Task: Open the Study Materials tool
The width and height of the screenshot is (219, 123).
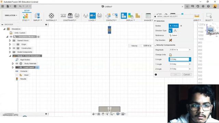Action: pos(51,16)
